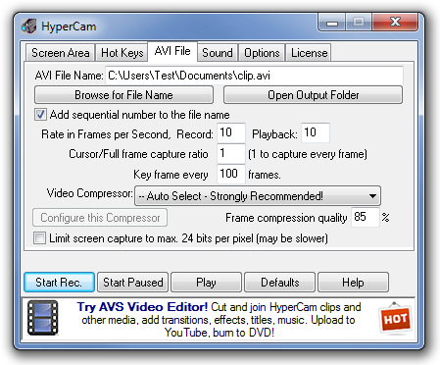Click the Try AVS Video Editor link

pos(142,307)
